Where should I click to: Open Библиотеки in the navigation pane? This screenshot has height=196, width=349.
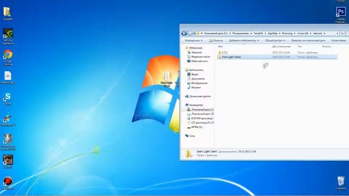pos(196,70)
